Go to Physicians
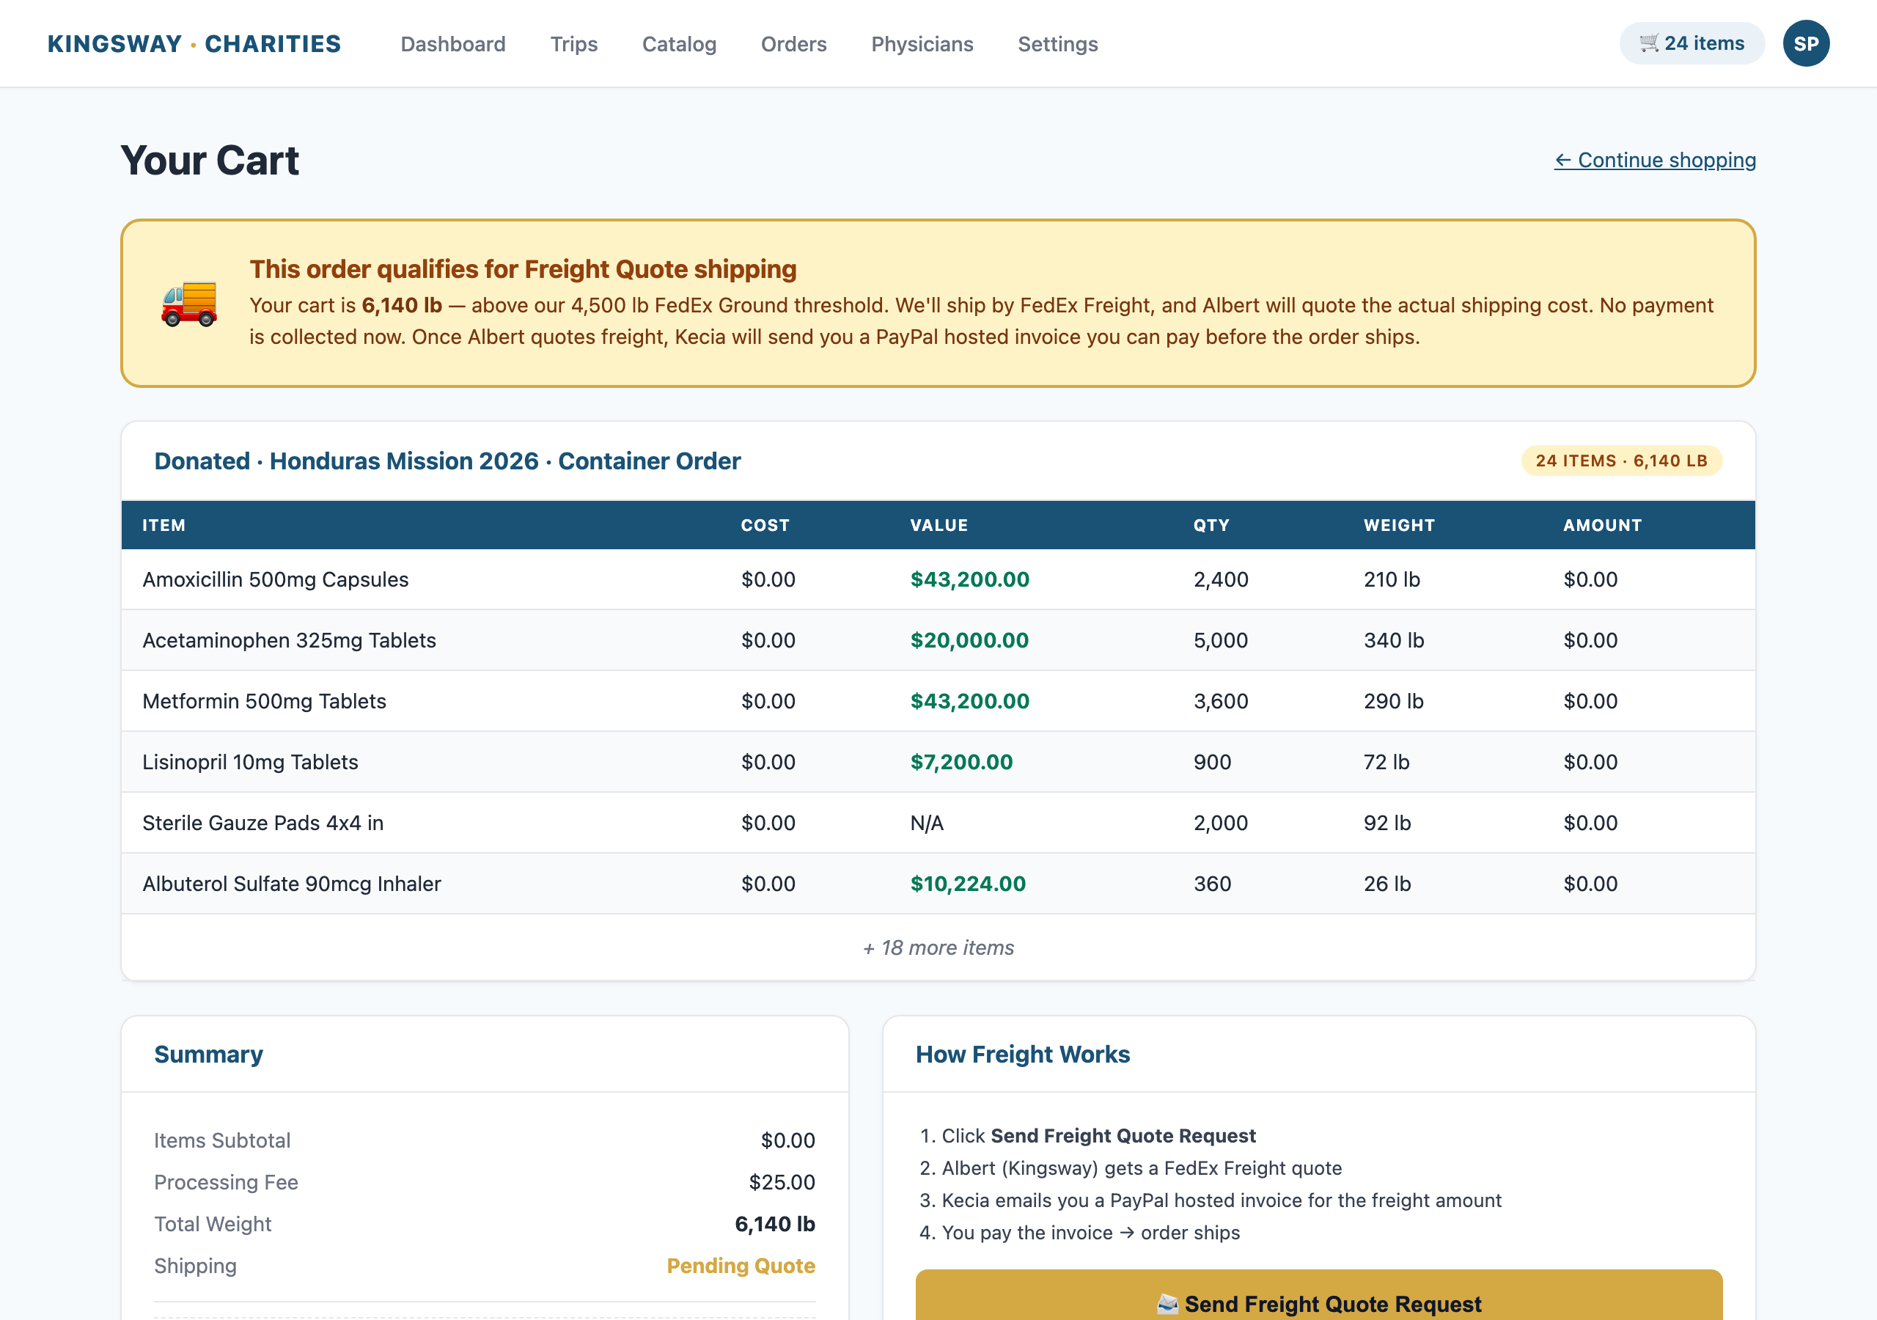Image resolution: width=1877 pixels, height=1320 pixels. coord(922,44)
